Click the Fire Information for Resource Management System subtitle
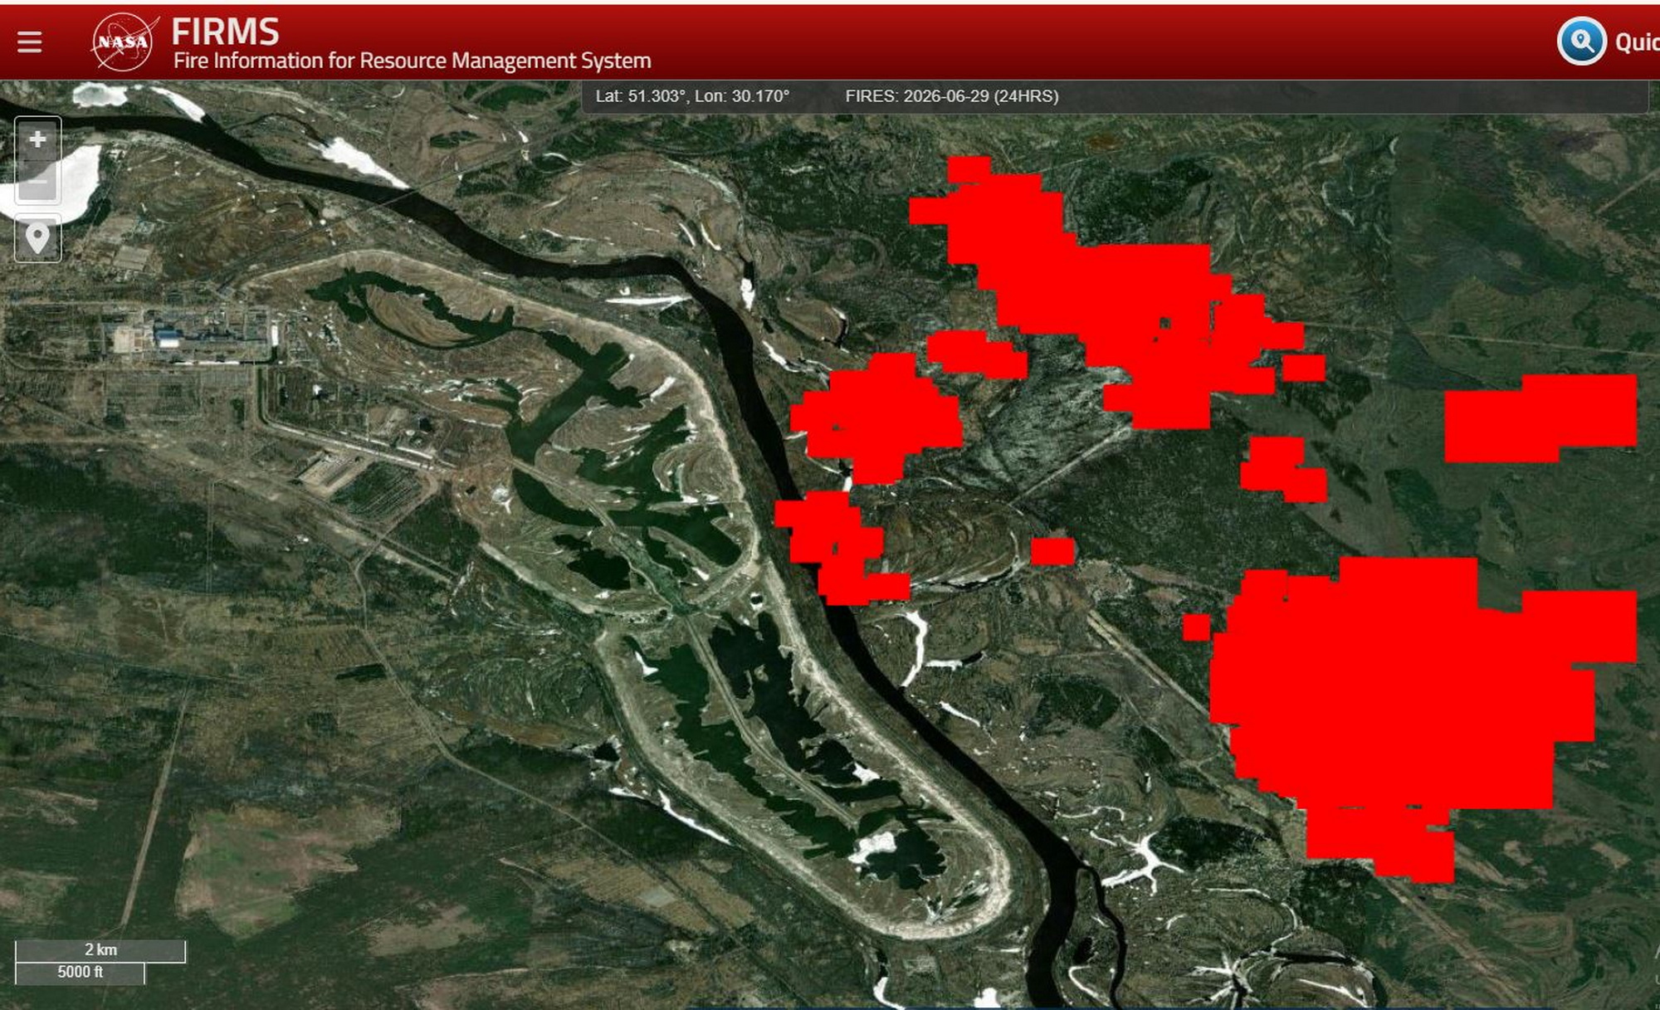Screen dimensions: 1660x1010 pos(412,61)
